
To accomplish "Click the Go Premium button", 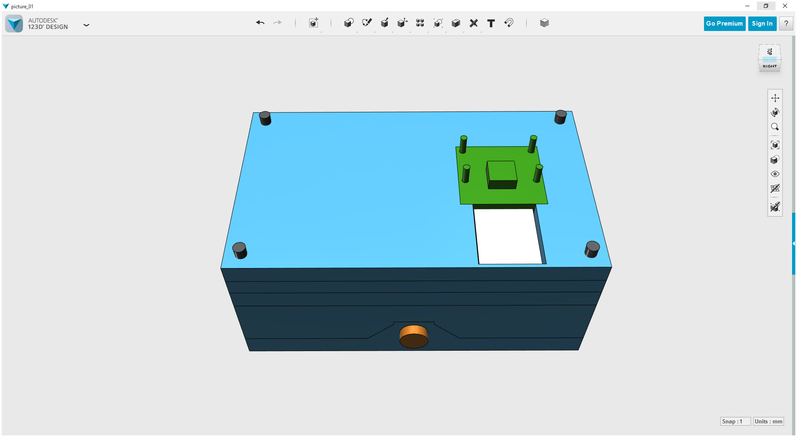I will pyautogui.click(x=724, y=24).
